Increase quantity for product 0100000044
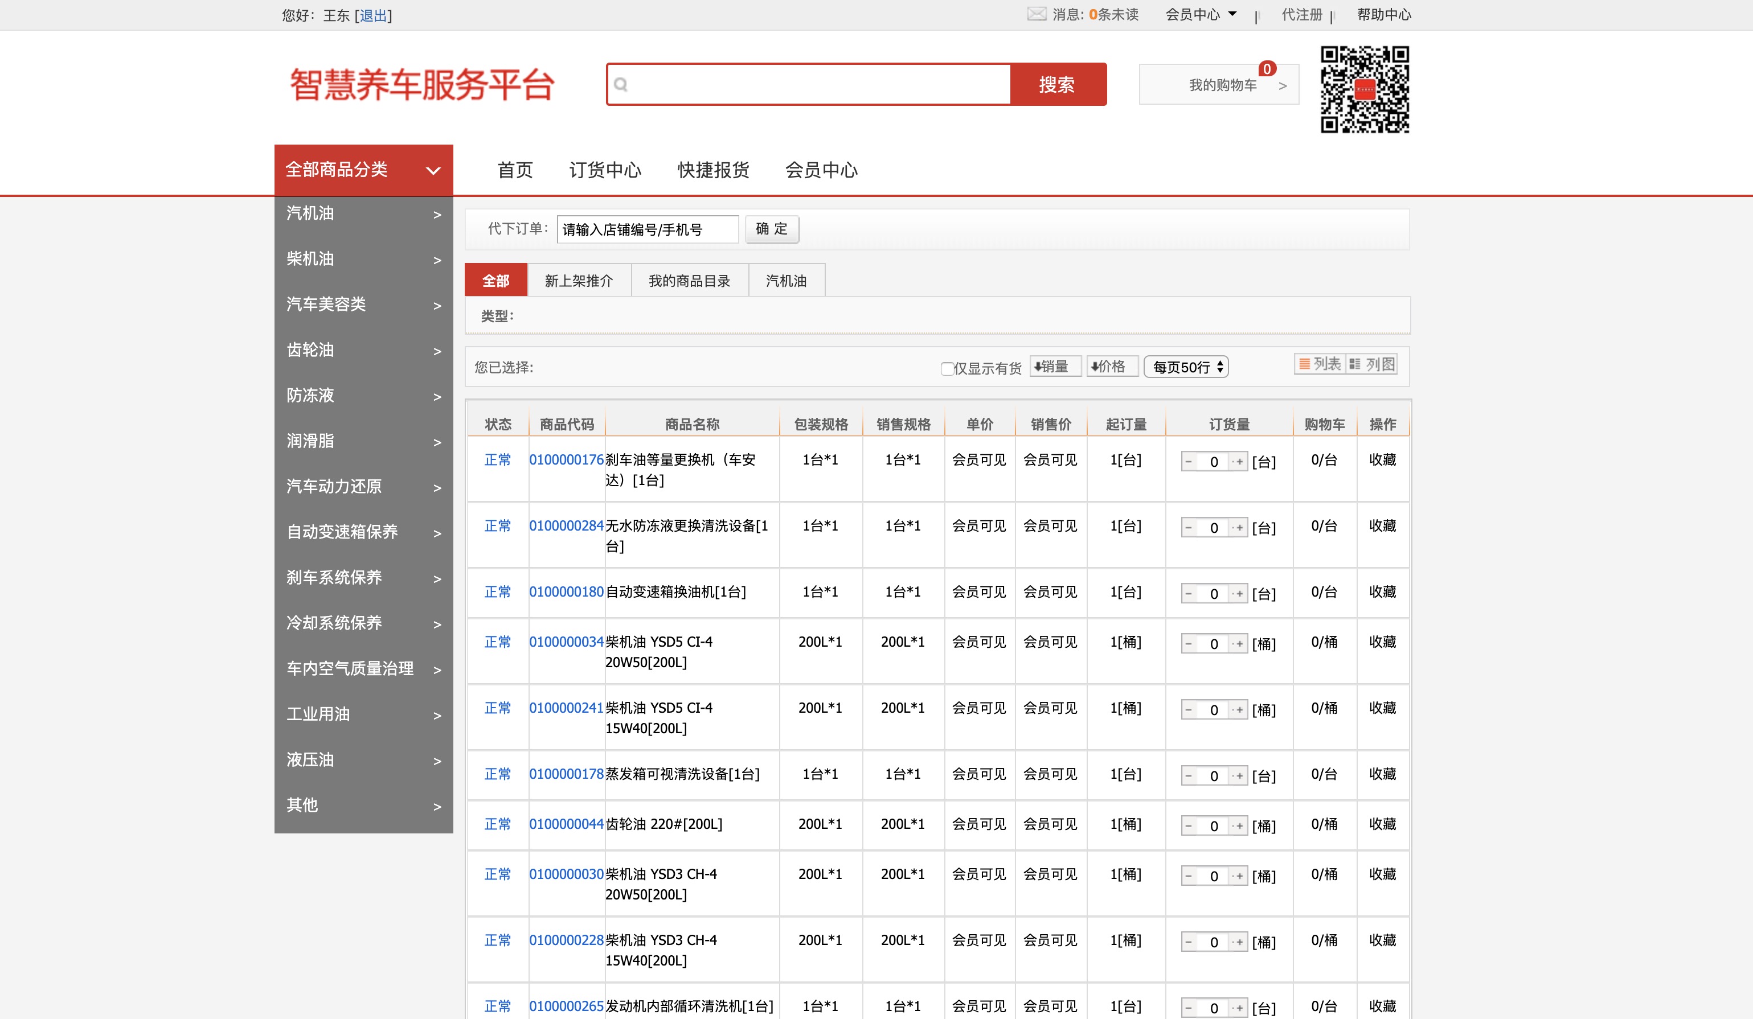1753x1019 pixels. tap(1239, 825)
